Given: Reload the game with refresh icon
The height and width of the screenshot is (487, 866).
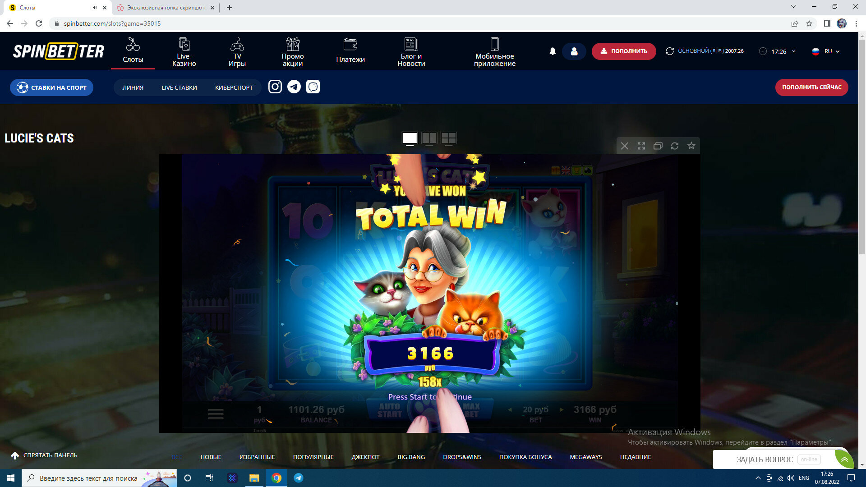Looking at the screenshot, I should 674,146.
